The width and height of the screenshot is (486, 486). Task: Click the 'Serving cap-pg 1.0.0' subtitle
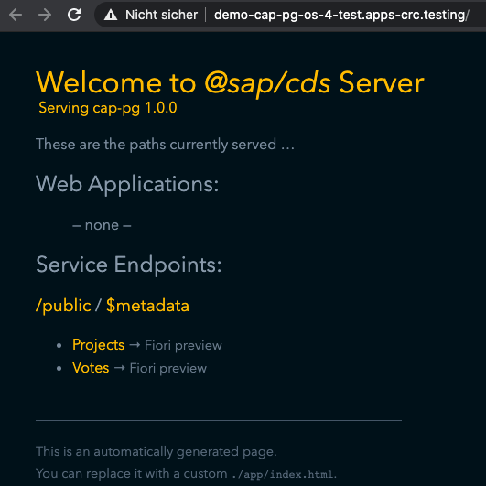coord(108,108)
